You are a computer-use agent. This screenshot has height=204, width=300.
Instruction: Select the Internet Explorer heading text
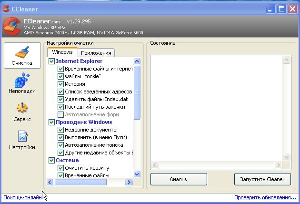[79, 61]
